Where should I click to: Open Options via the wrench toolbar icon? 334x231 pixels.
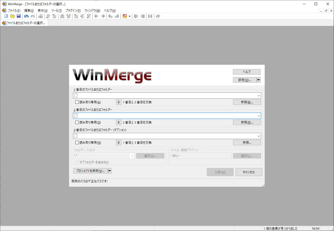point(125,16)
